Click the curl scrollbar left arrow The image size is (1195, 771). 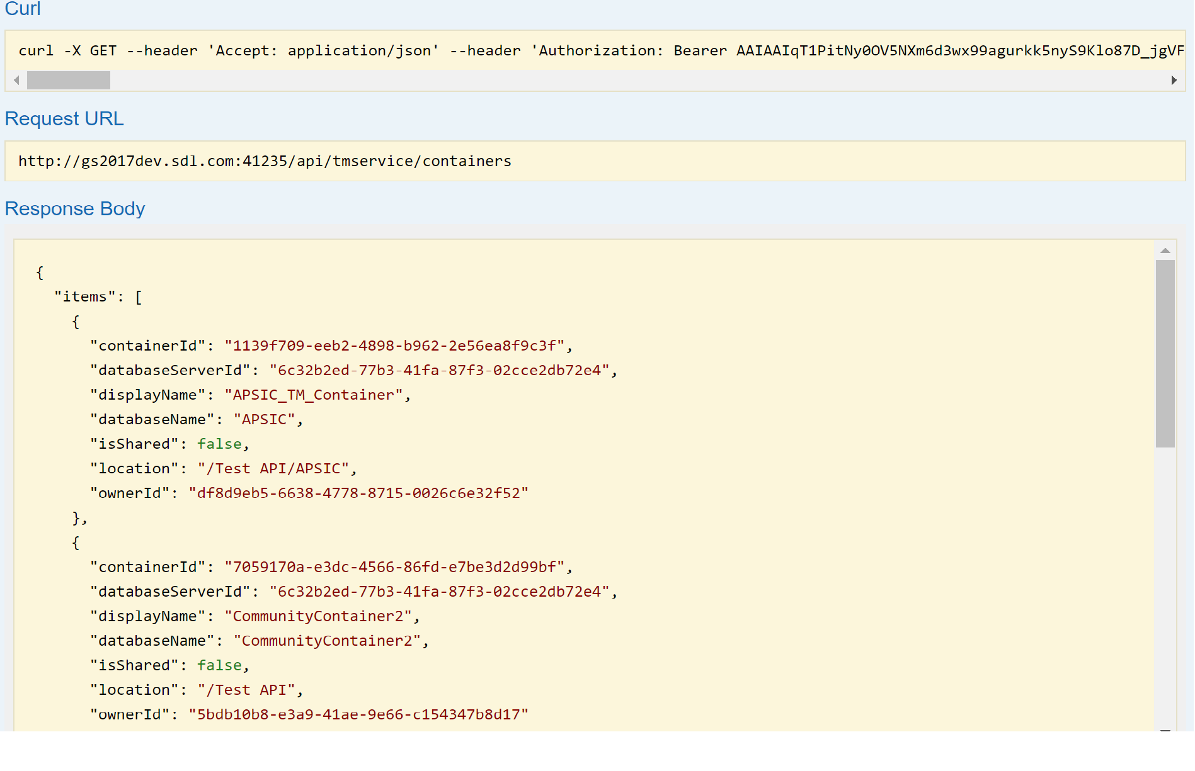click(x=17, y=80)
